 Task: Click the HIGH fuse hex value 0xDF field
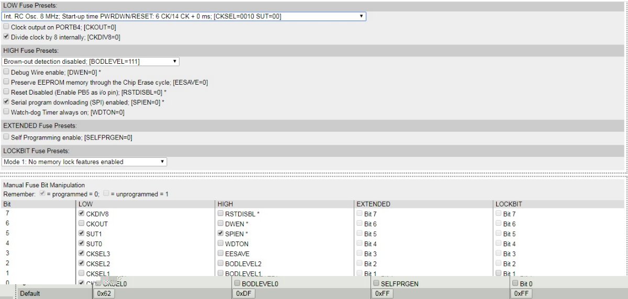[x=244, y=294]
